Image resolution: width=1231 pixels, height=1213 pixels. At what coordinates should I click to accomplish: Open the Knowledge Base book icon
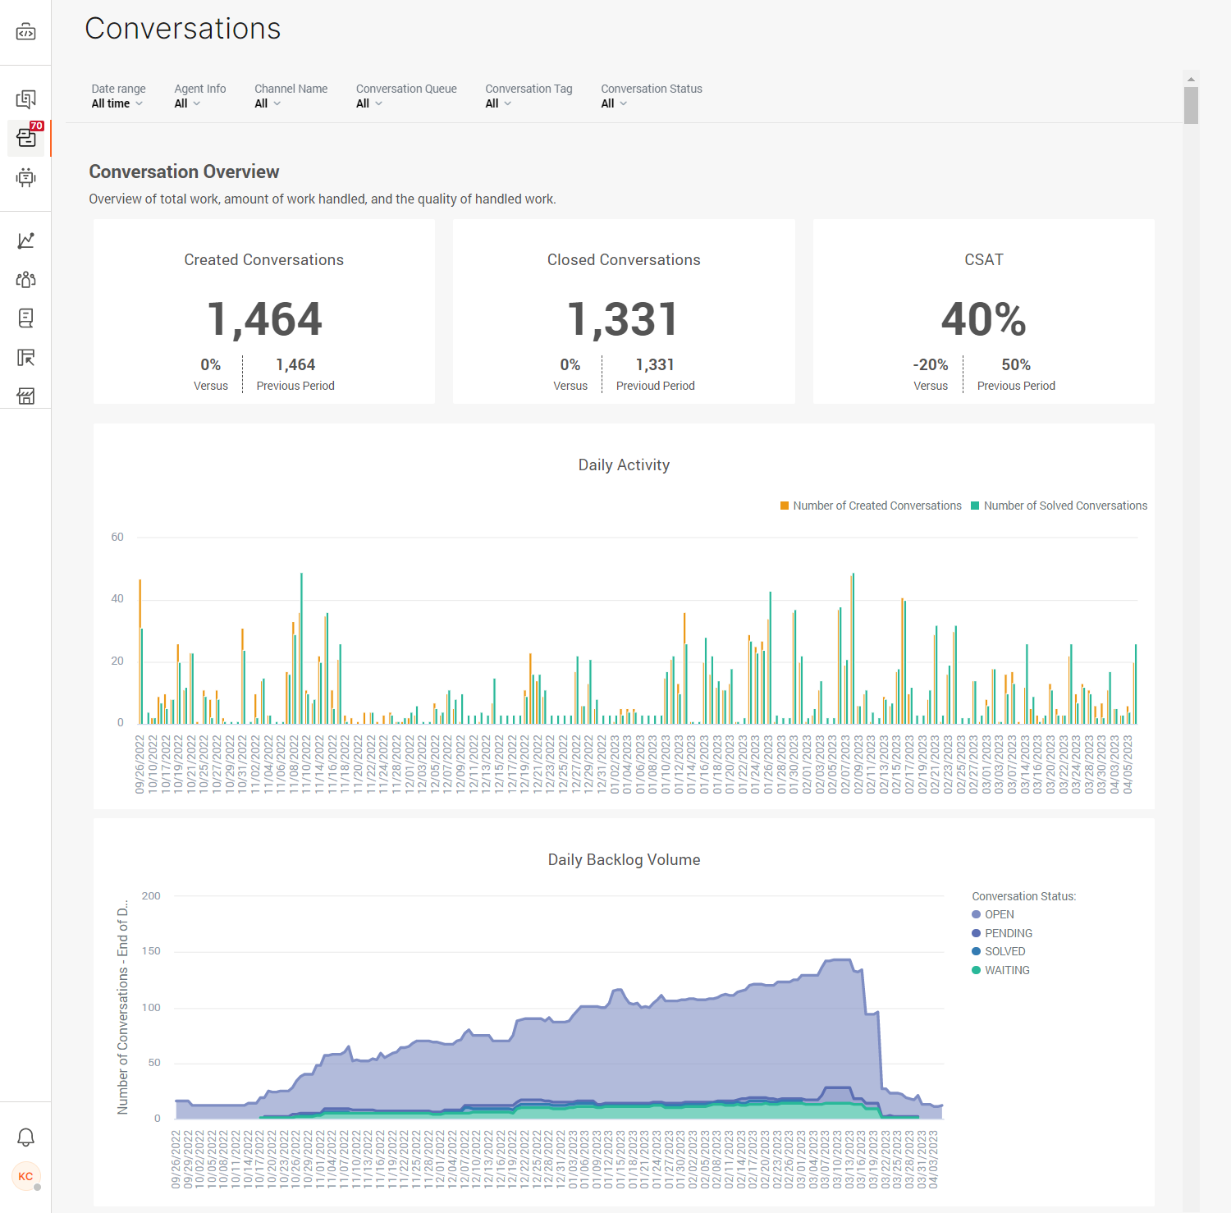[x=25, y=318]
